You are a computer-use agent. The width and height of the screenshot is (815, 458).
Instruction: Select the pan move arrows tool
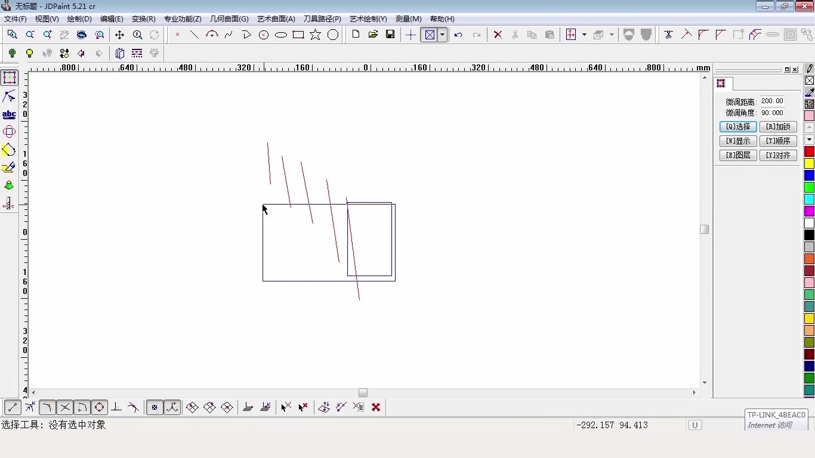coord(119,35)
